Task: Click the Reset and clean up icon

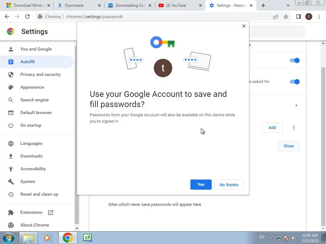Action: pyautogui.click(x=11, y=194)
